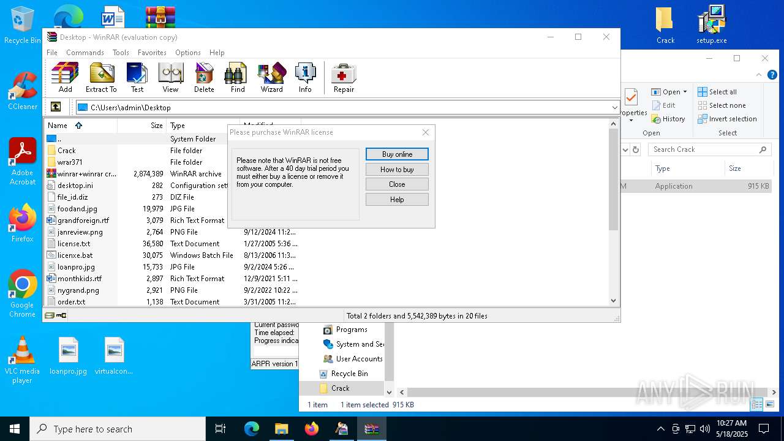The height and width of the screenshot is (441, 784).
Task: Click the Info toolbar icon
Action: click(305, 77)
